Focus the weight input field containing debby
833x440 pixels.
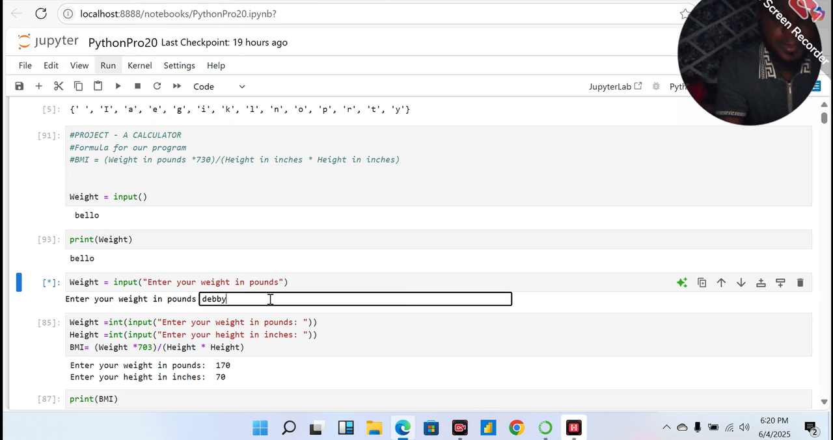(x=355, y=299)
